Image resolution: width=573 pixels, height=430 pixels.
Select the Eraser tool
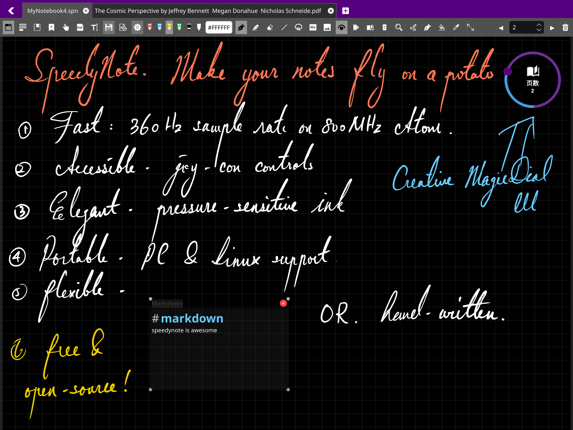pos(270,27)
